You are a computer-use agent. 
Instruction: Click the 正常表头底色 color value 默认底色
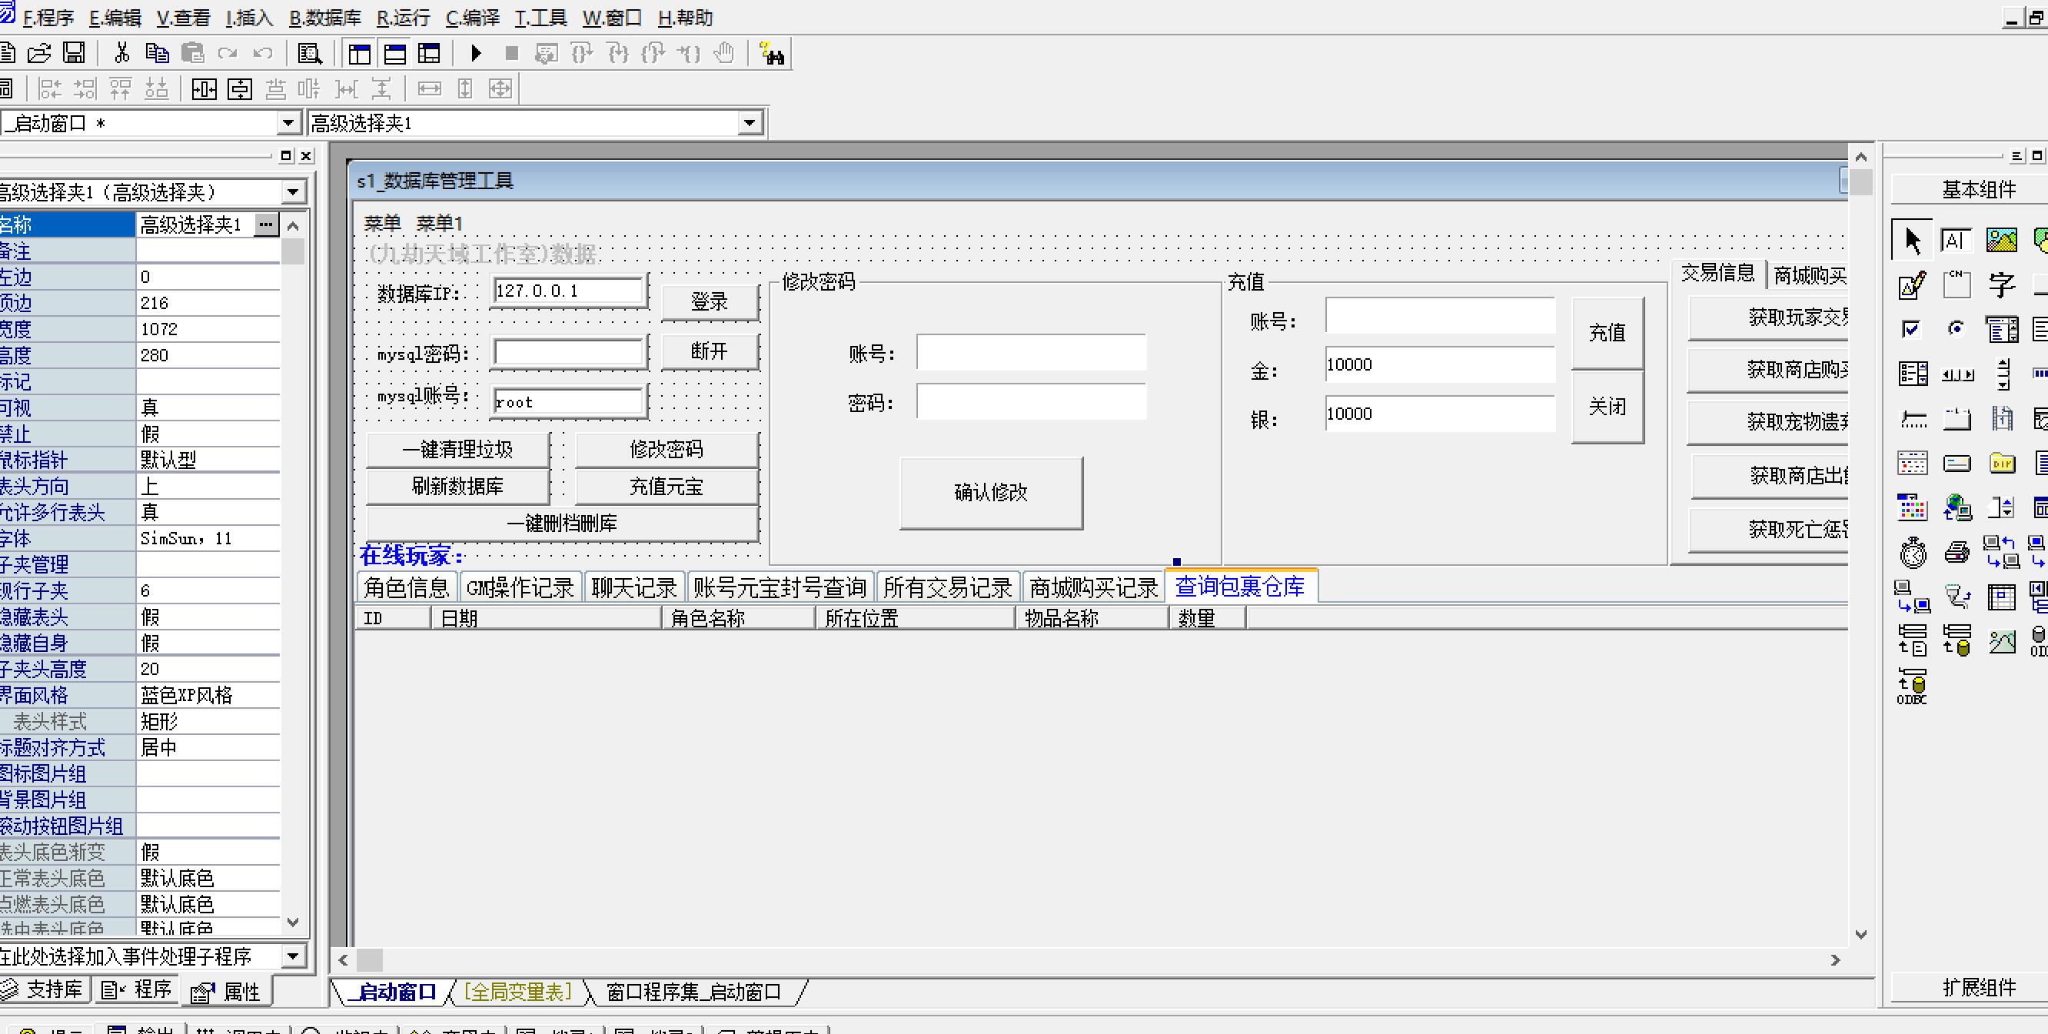click(208, 878)
